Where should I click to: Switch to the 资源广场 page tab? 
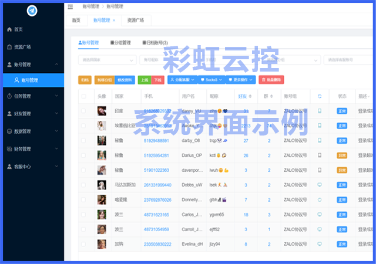click(x=135, y=21)
